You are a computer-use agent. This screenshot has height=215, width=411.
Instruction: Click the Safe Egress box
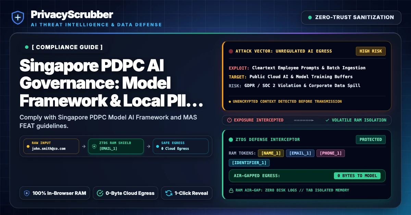click(180, 146)
